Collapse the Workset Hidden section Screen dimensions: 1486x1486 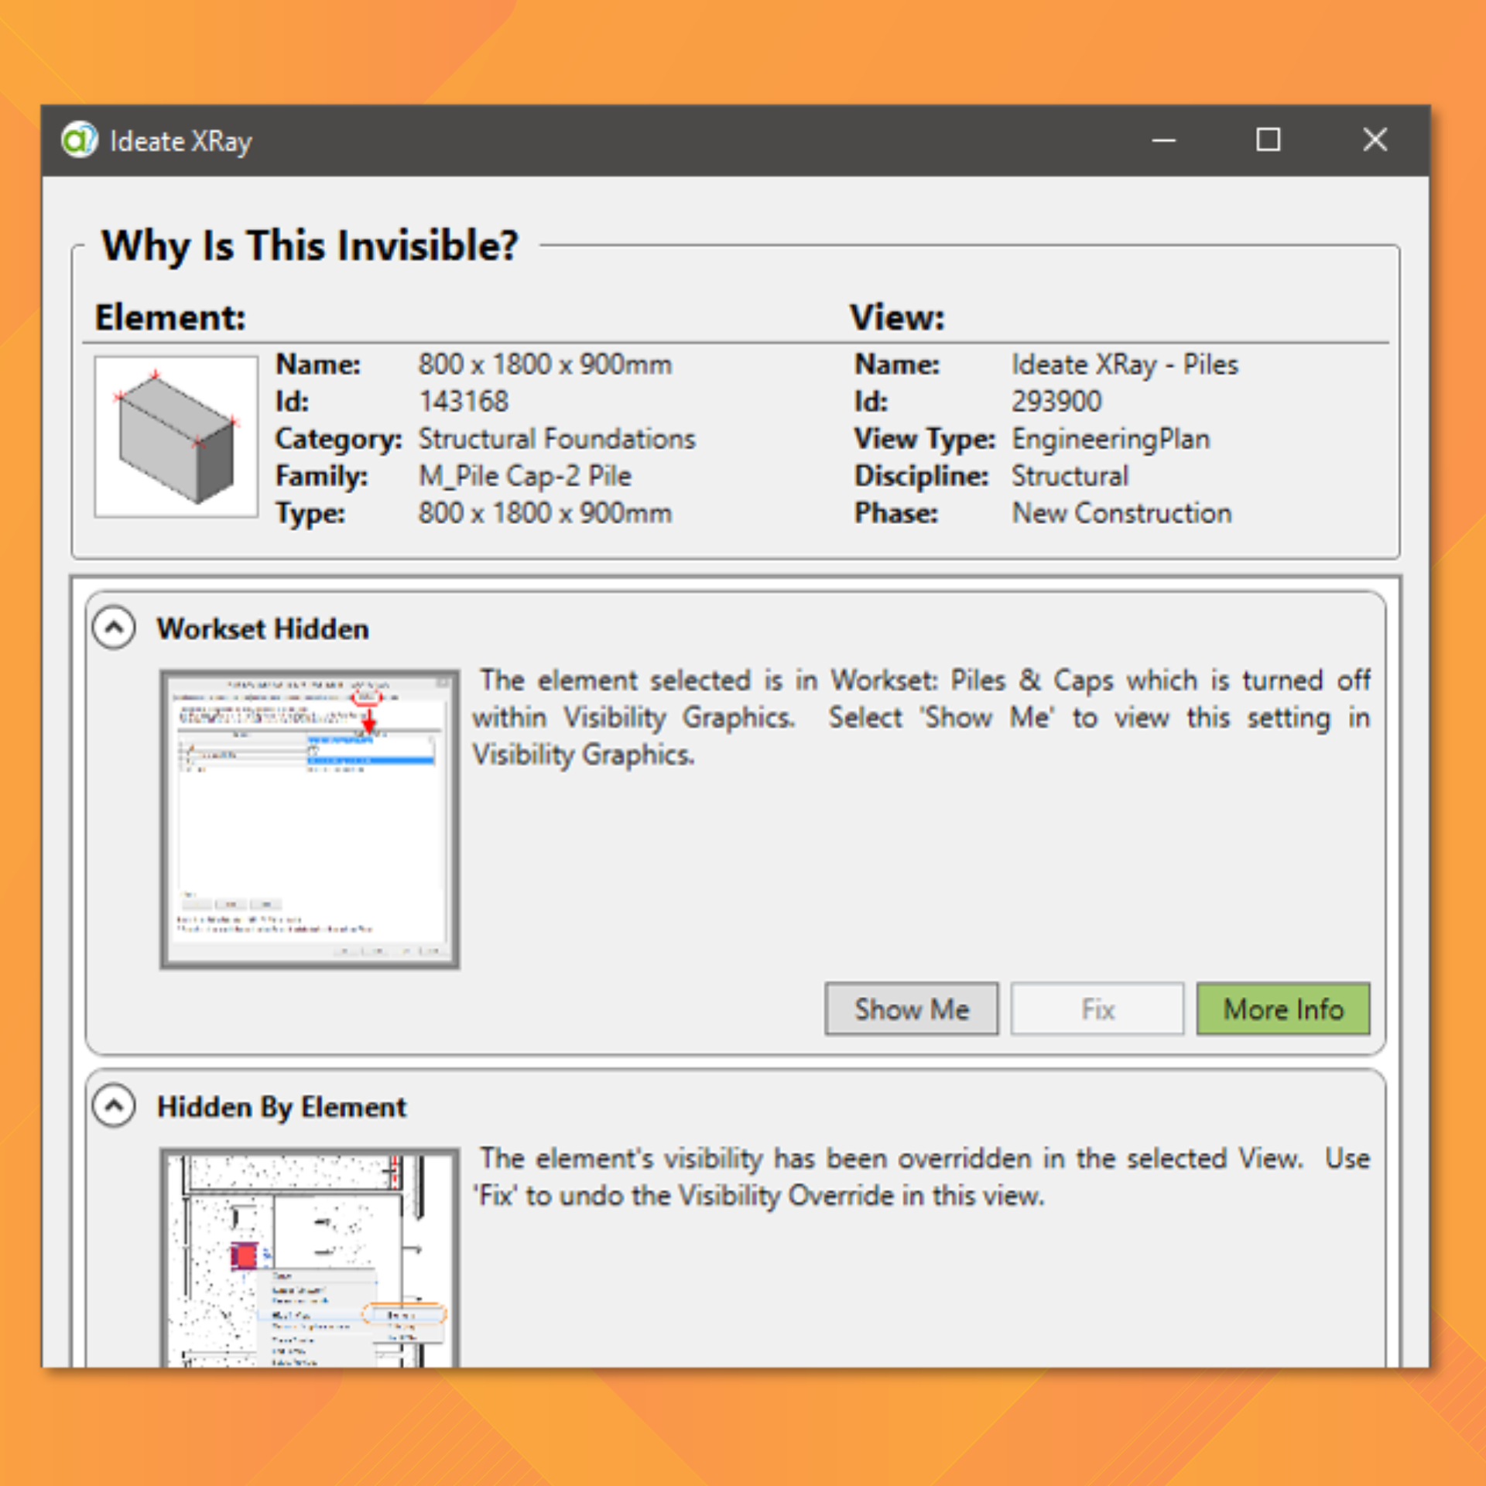click(114, 627)
